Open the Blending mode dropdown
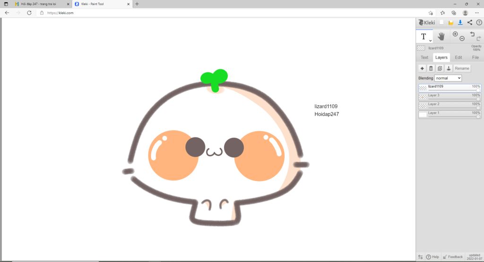The width and height of the screenshot is (484, 262). [x=448, y=78]
